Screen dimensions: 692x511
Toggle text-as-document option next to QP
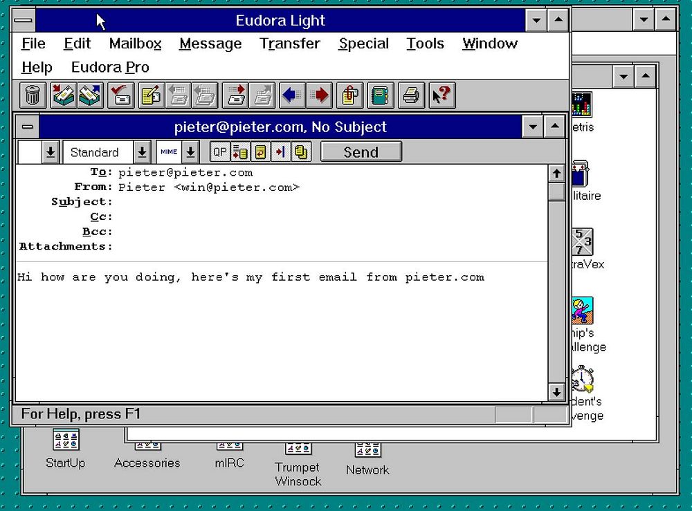(240, 152)
